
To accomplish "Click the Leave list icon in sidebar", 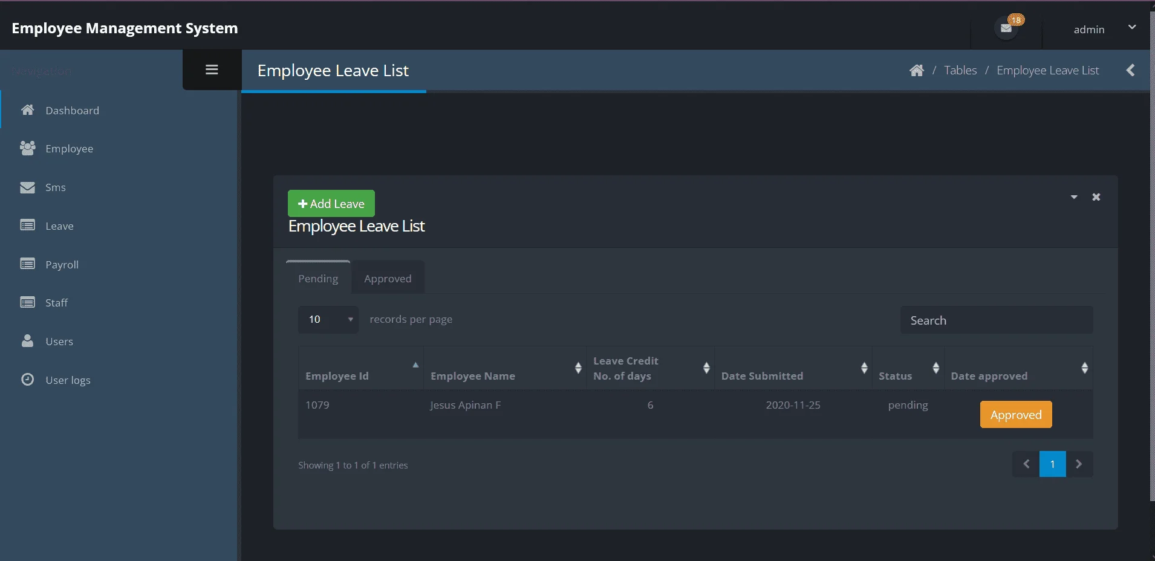I will coord(27,225).
